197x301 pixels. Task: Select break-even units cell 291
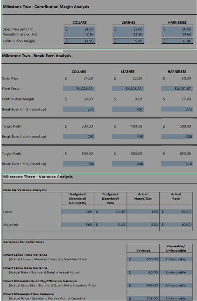[79, 137]
